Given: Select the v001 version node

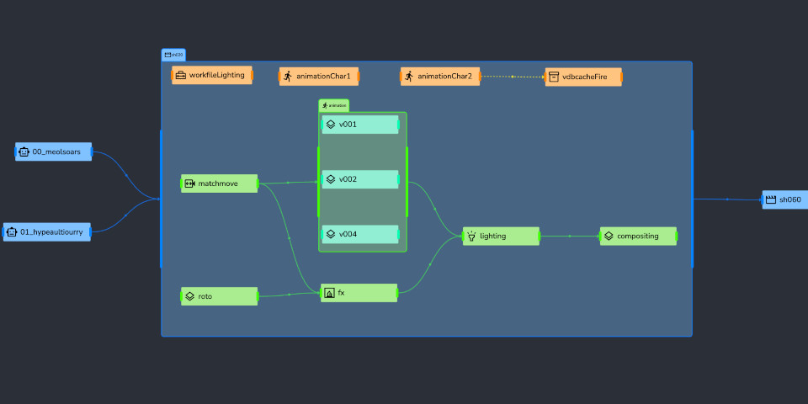Looking at the screenshot, I should pyautogui.click(x=360, y=125).
